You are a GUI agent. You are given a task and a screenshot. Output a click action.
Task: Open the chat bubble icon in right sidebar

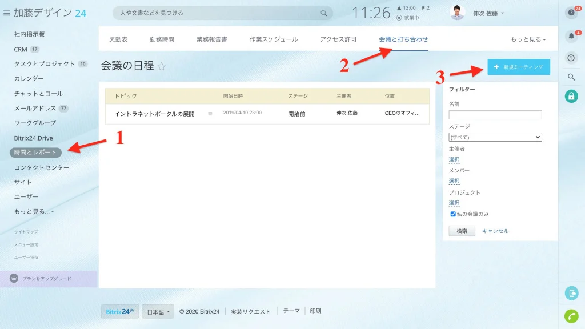pos(571,58)
